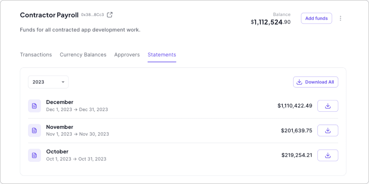Viewport: 369px width, 184px height.
Task: Click the balance amount $1,112,524.90
Action: tap(271, 22)
